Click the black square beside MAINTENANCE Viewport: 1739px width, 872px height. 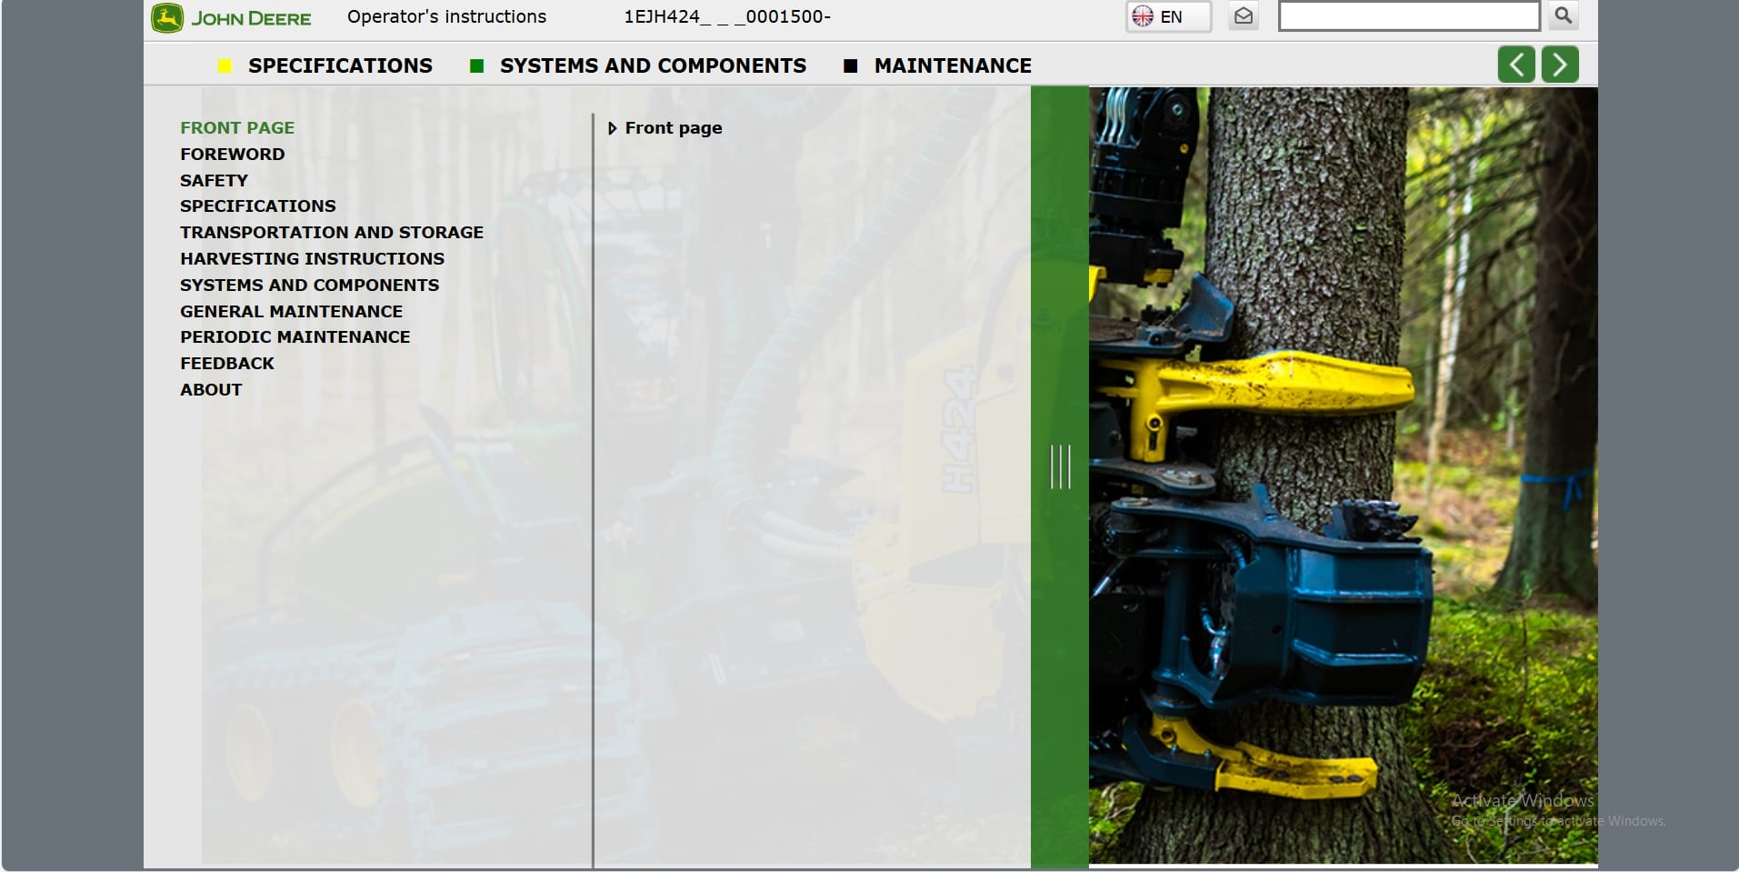851,65
